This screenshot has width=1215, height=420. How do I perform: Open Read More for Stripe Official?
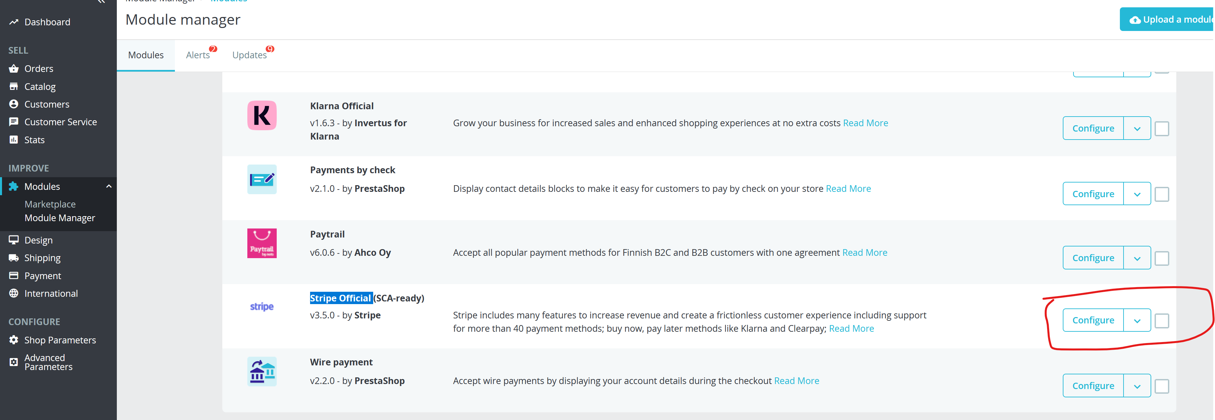click(852, 329)
